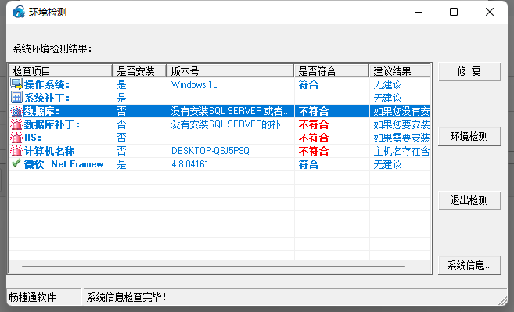Click the 数据库补丁 row alarm icon
The image size is (514, 312).
pyautogui.click(x=16, y=124)
